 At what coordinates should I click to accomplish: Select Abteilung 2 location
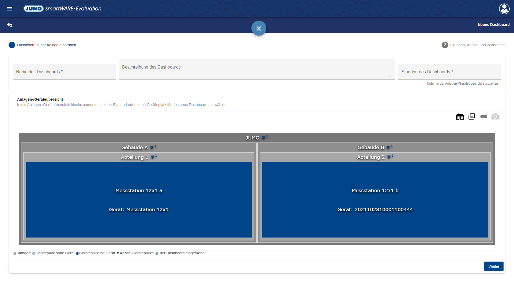371,157
